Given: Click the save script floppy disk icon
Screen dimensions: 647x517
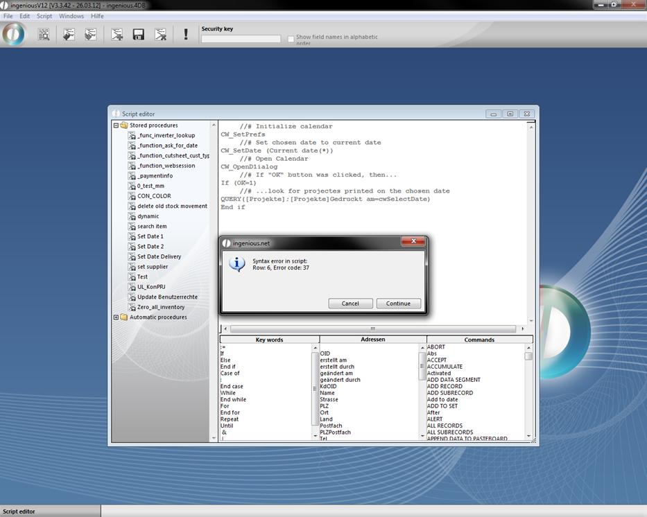Looking at the screenshot, I should (139, 35).
